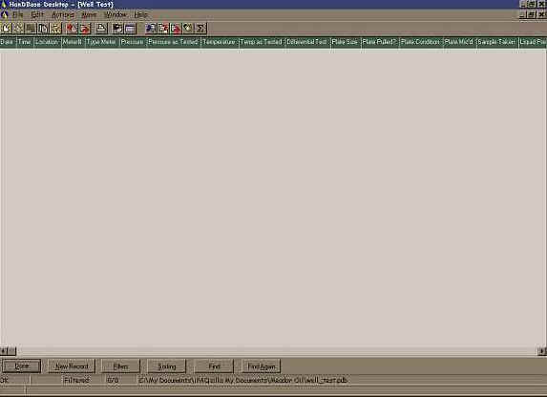Select the Pressure as Tested column header
This screenshot has height=397, width=547.
[174, 42]
